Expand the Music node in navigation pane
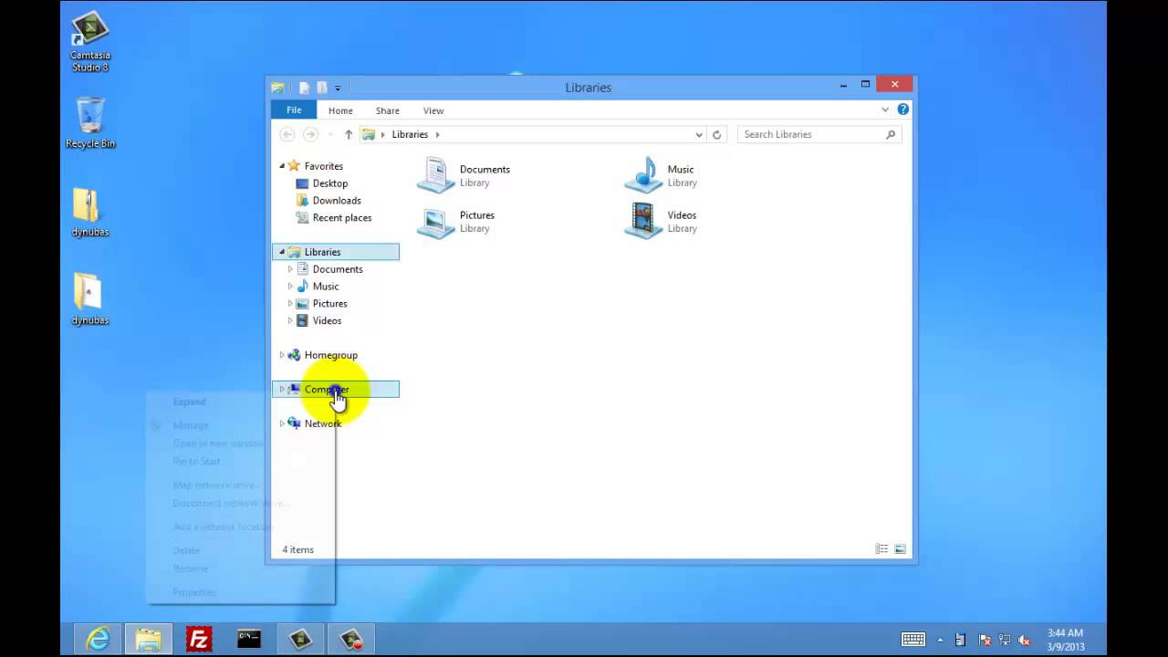The image size is (1168, 657). coord(290,287)
